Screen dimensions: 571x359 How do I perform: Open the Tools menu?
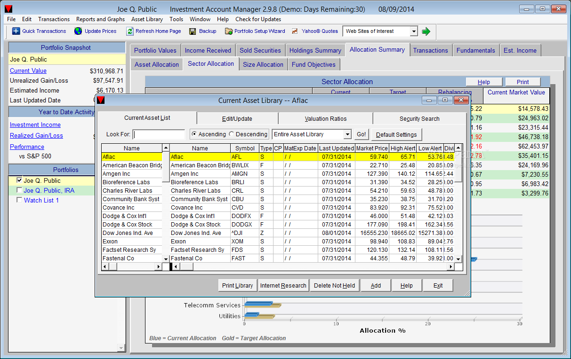pos(176,19)
